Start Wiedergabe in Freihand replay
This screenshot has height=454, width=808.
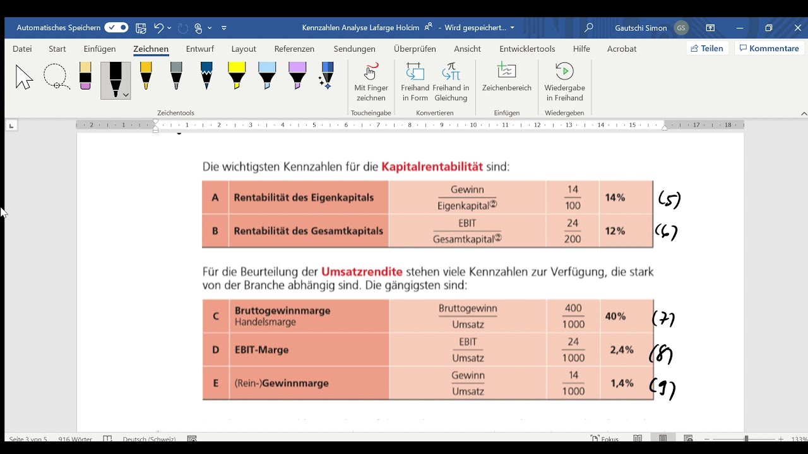[x=564, y=82]
